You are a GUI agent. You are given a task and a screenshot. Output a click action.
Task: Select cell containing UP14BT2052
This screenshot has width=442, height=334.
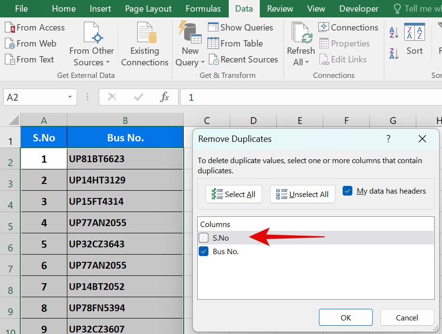click(125, 287)
